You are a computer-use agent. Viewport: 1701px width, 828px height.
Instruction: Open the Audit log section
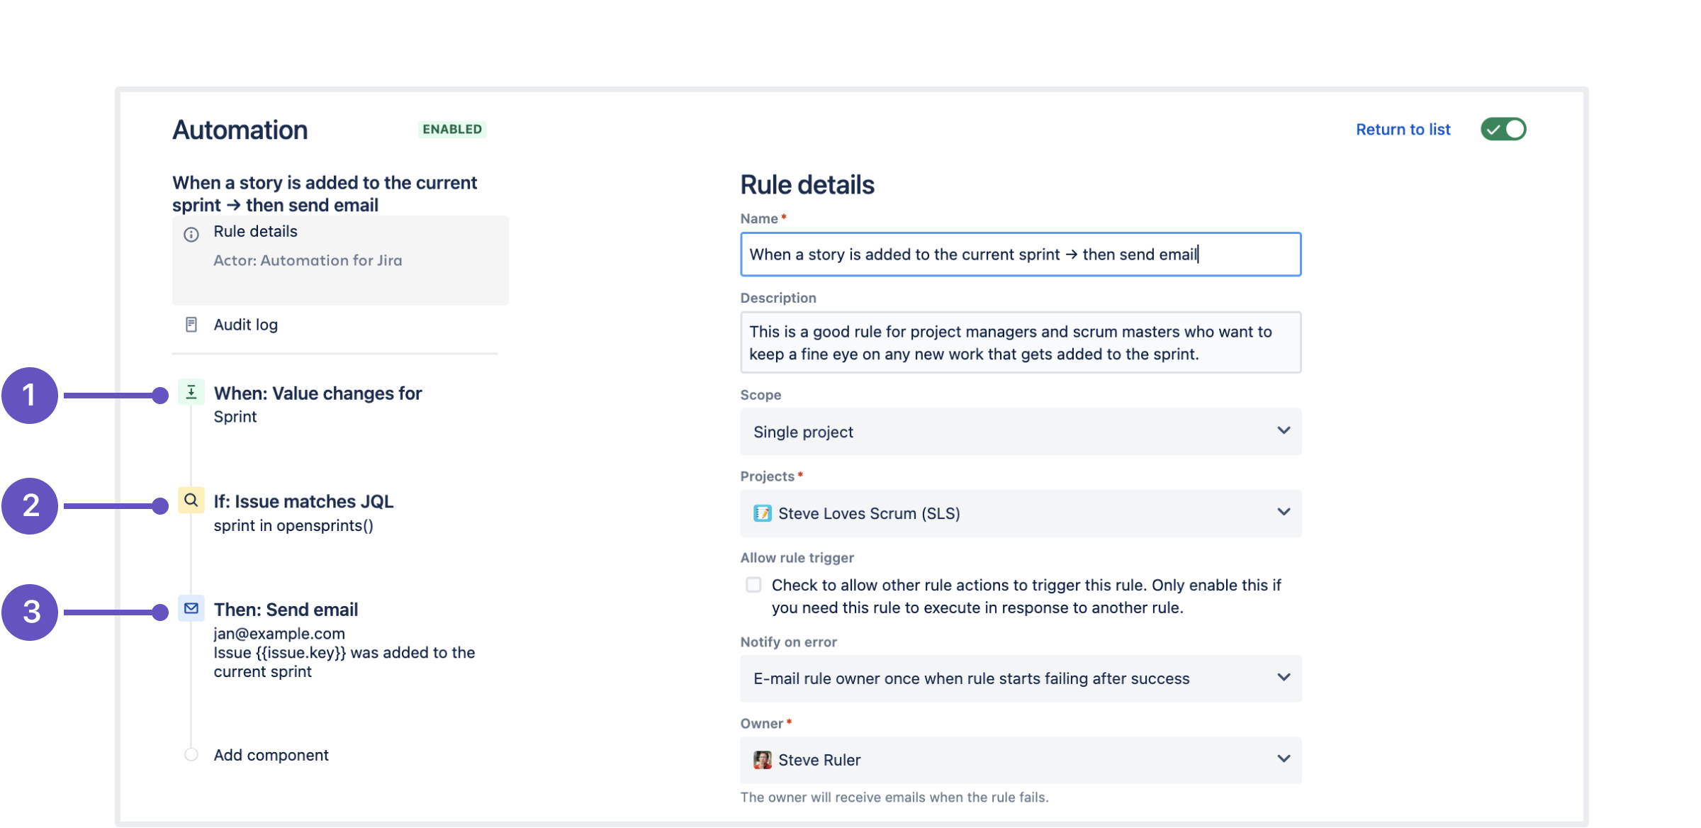click(246, 325)
